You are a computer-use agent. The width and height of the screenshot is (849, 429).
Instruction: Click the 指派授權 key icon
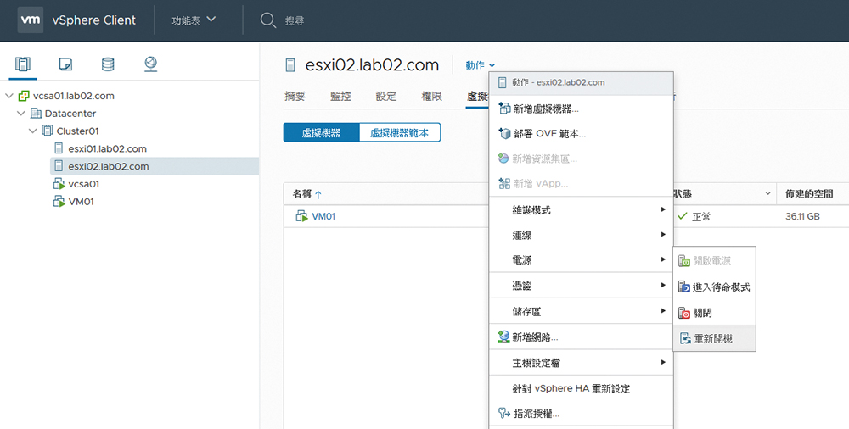[x=503, y=414]
